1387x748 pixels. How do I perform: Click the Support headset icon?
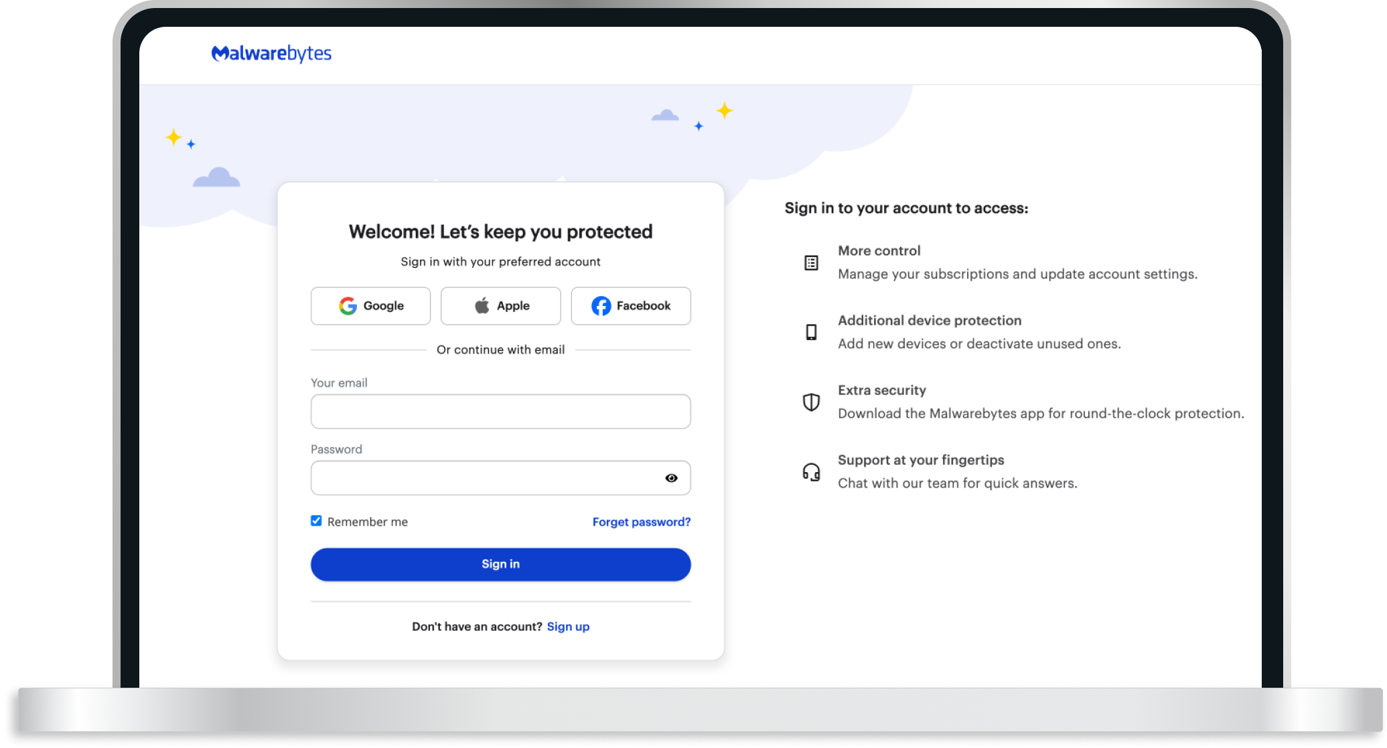click(811, 472)
